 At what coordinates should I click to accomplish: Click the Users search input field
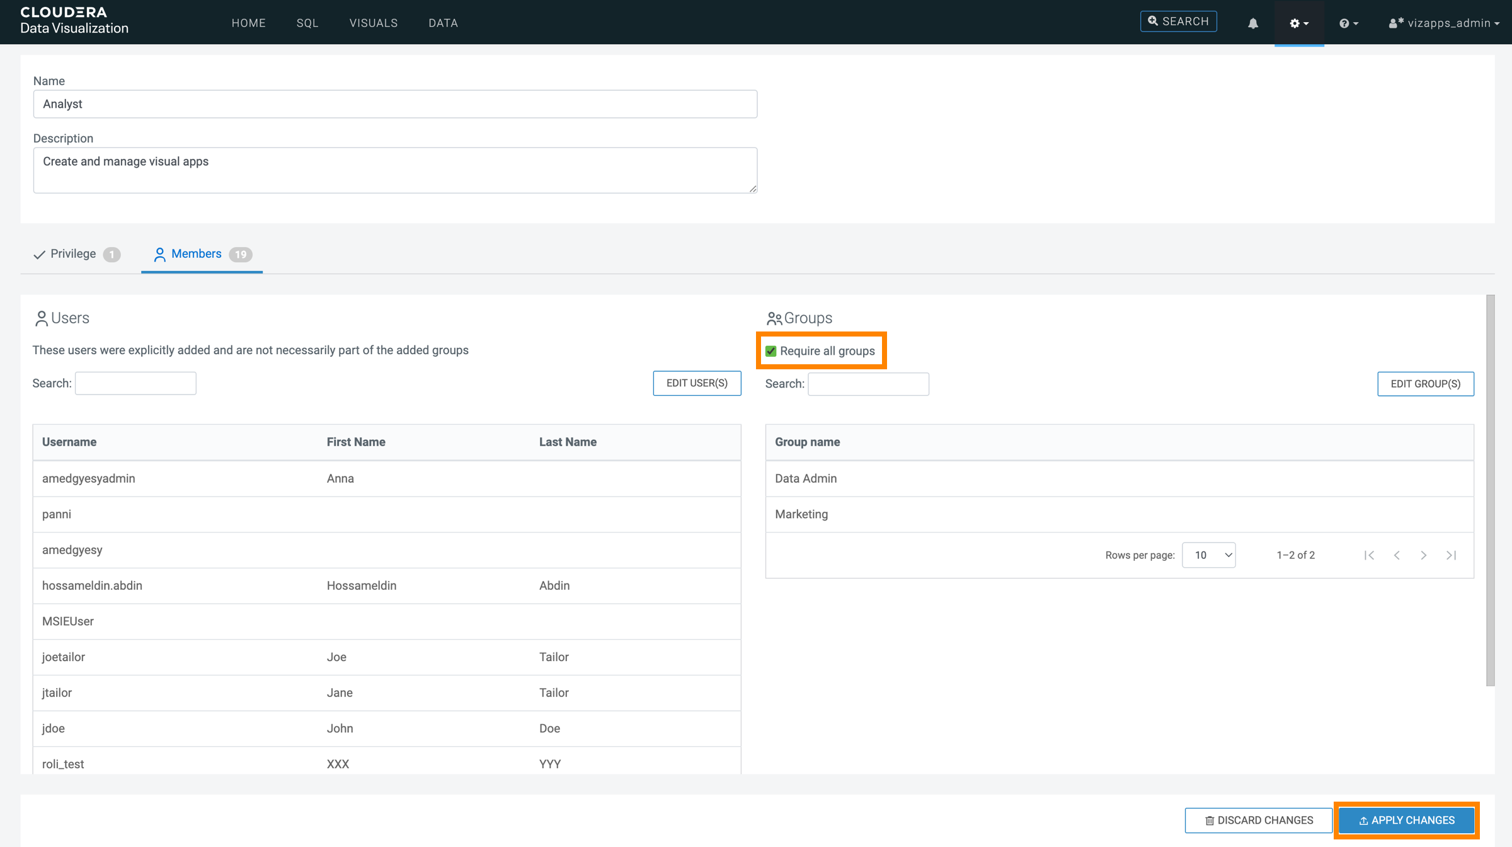pos(135,383)
